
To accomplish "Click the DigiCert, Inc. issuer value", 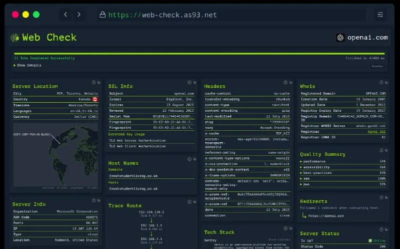I will click(x=180, y=99).
